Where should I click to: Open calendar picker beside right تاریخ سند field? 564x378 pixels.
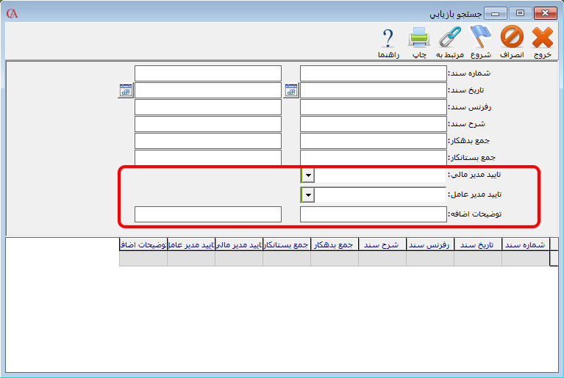coord(291,90)
